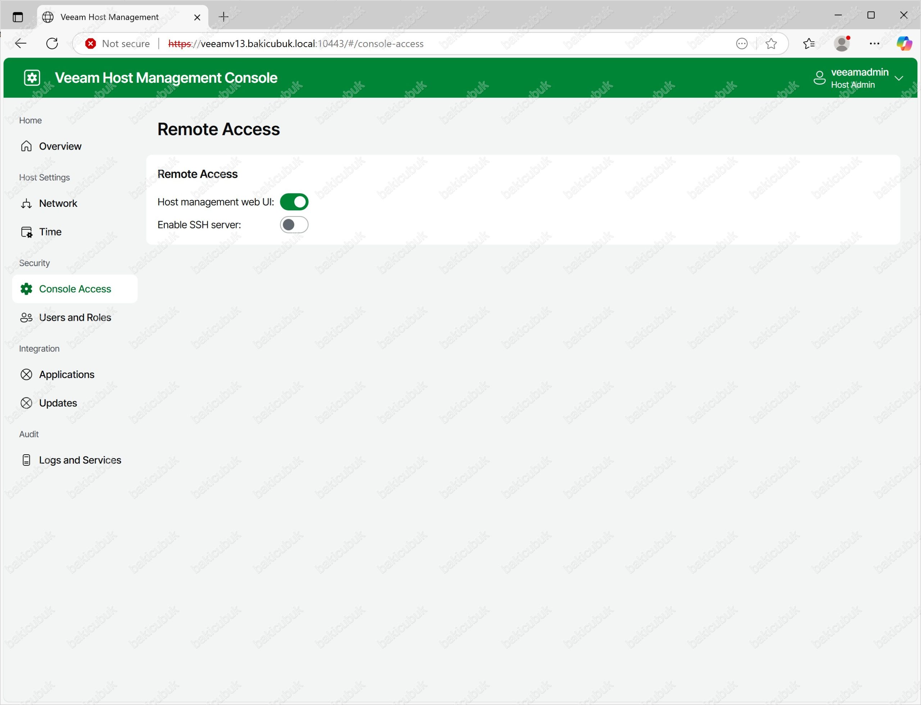Refresh the browser page
This screenshot has width=921, height=705.
52,43
